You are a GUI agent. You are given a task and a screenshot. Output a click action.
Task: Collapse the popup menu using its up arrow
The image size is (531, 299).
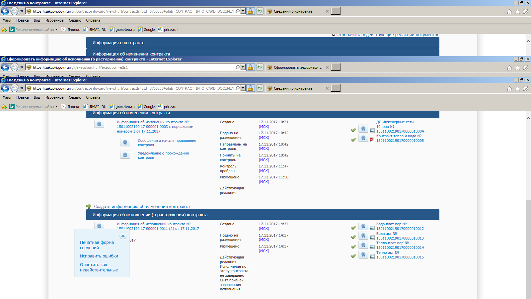(123, 236)
